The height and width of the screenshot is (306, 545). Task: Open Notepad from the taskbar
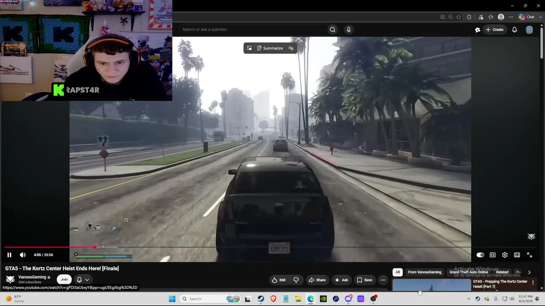tap(286, 299)
